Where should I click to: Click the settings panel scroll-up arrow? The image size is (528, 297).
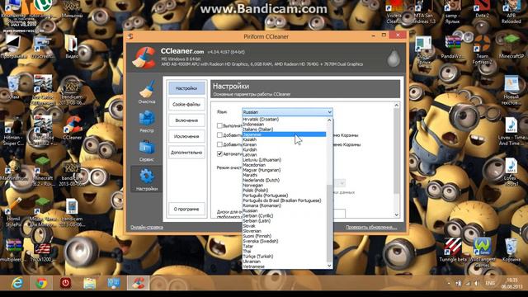click(396, 106)
